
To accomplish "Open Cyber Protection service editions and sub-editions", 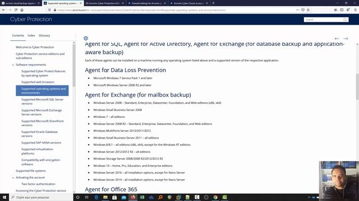I will pyautogui.click(x=40, y=56).
